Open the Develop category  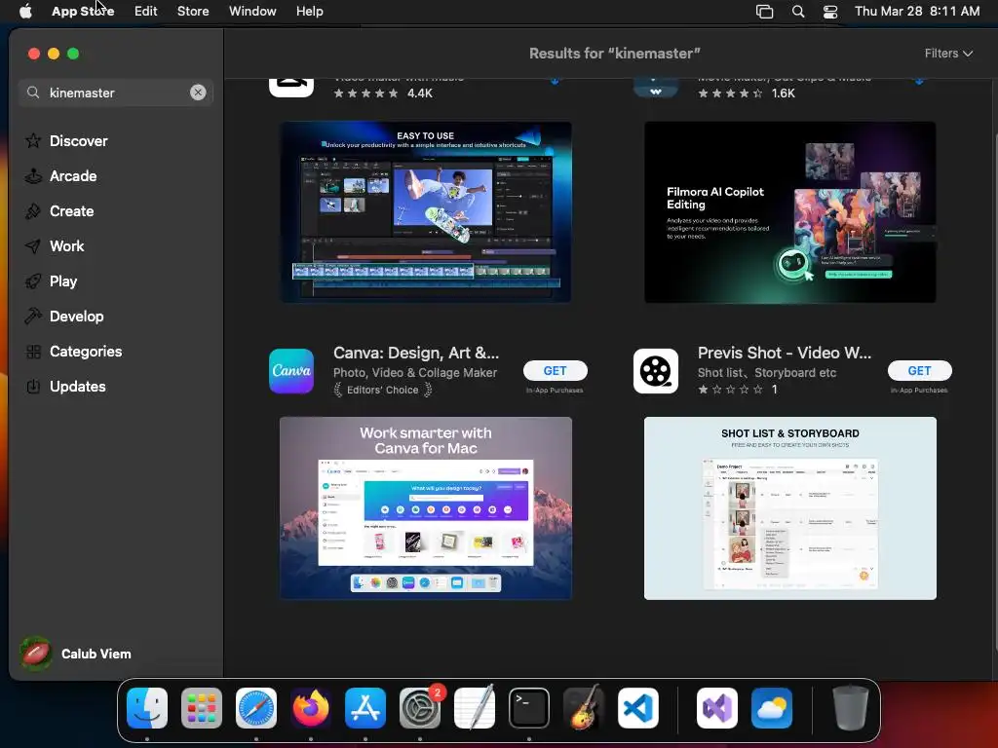tap(63, 316)
